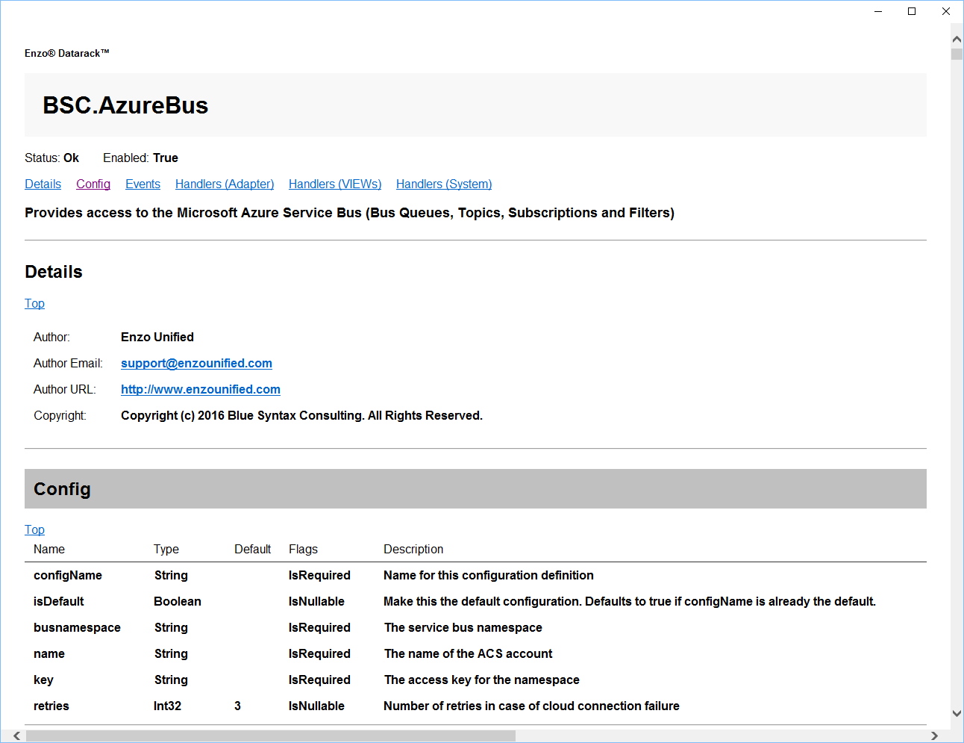This screenshot has width=964, height=743.
Task: Click 'The name of the ACS account' description
Action: coord(468,653)
